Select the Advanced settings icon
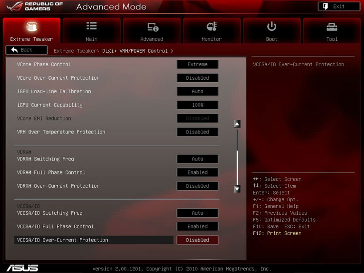 coord(152,27)
